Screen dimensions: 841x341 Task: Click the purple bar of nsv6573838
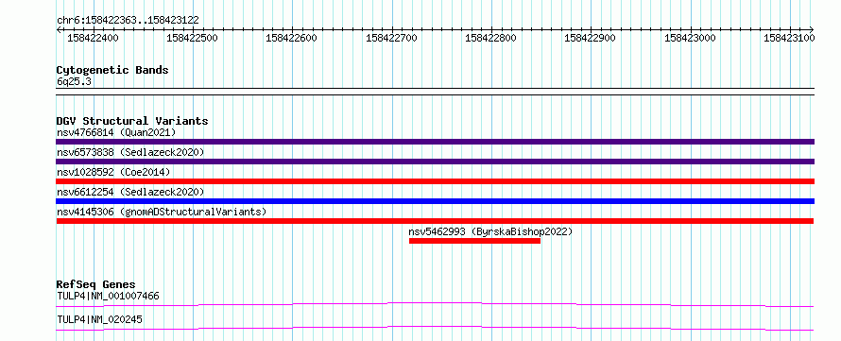pos(435,162)
